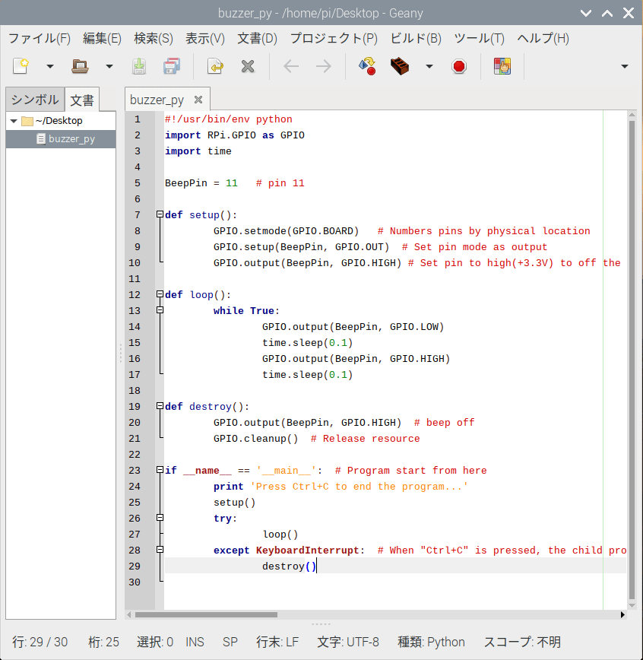Save the current file using the toolbar icon
The height and width of the screenshot is (660, 643).
pos(139,66)
